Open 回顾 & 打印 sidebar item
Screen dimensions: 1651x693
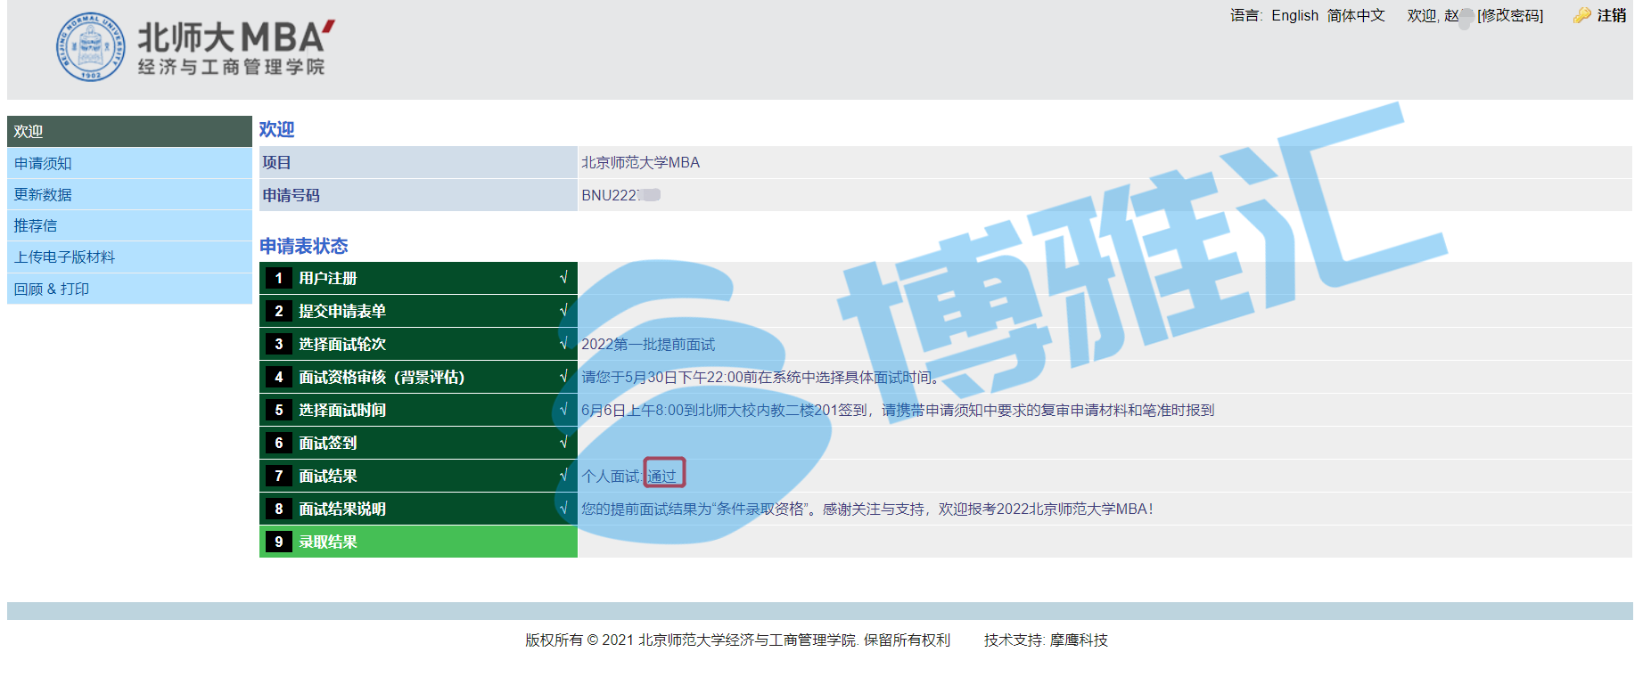pyautogui.click(x=129, y=289)
